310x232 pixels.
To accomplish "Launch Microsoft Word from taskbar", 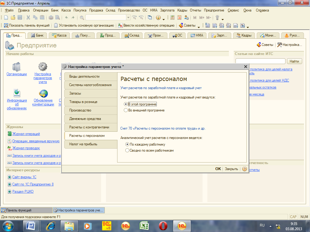I will (x=31, y=226).
